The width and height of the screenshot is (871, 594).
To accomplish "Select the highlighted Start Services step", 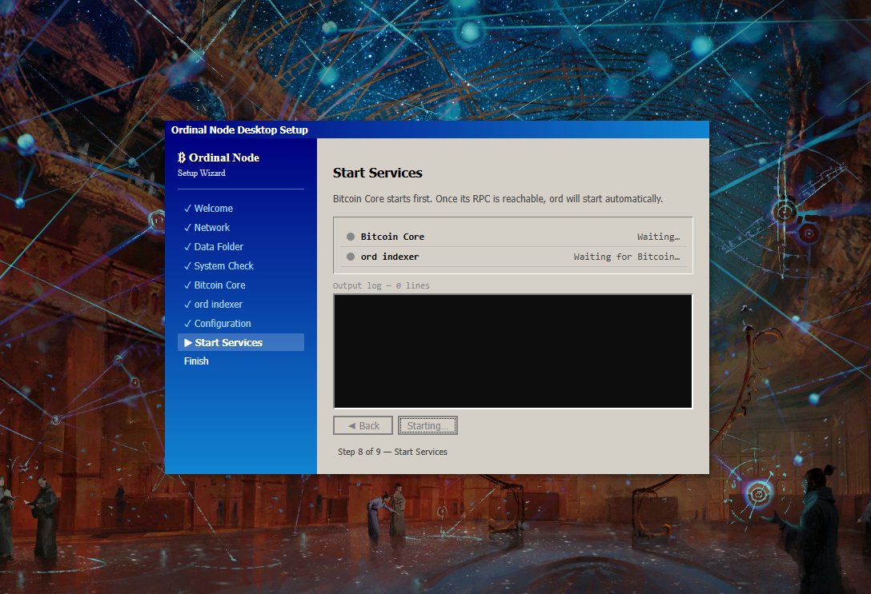I will pyautogui.click(x=240, y=342).
